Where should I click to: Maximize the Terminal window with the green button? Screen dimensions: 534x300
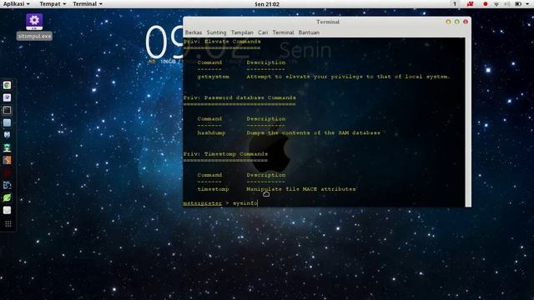click(x=456, y=22)
